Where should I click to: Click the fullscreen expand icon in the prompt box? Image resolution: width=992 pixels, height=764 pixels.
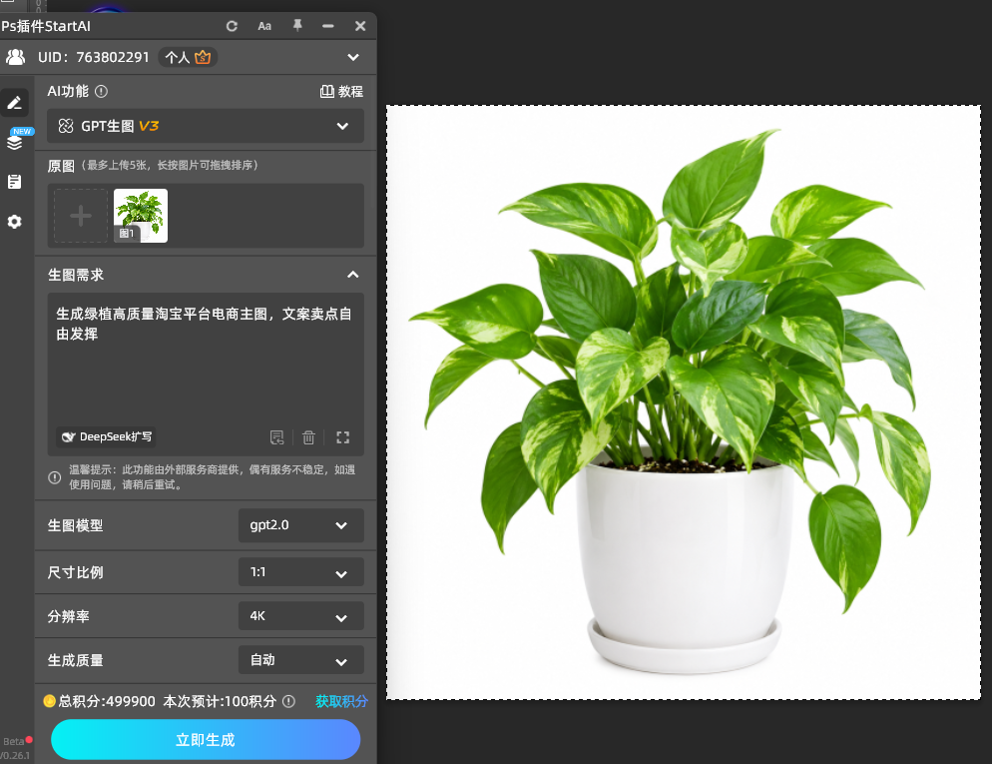[343, 437]
